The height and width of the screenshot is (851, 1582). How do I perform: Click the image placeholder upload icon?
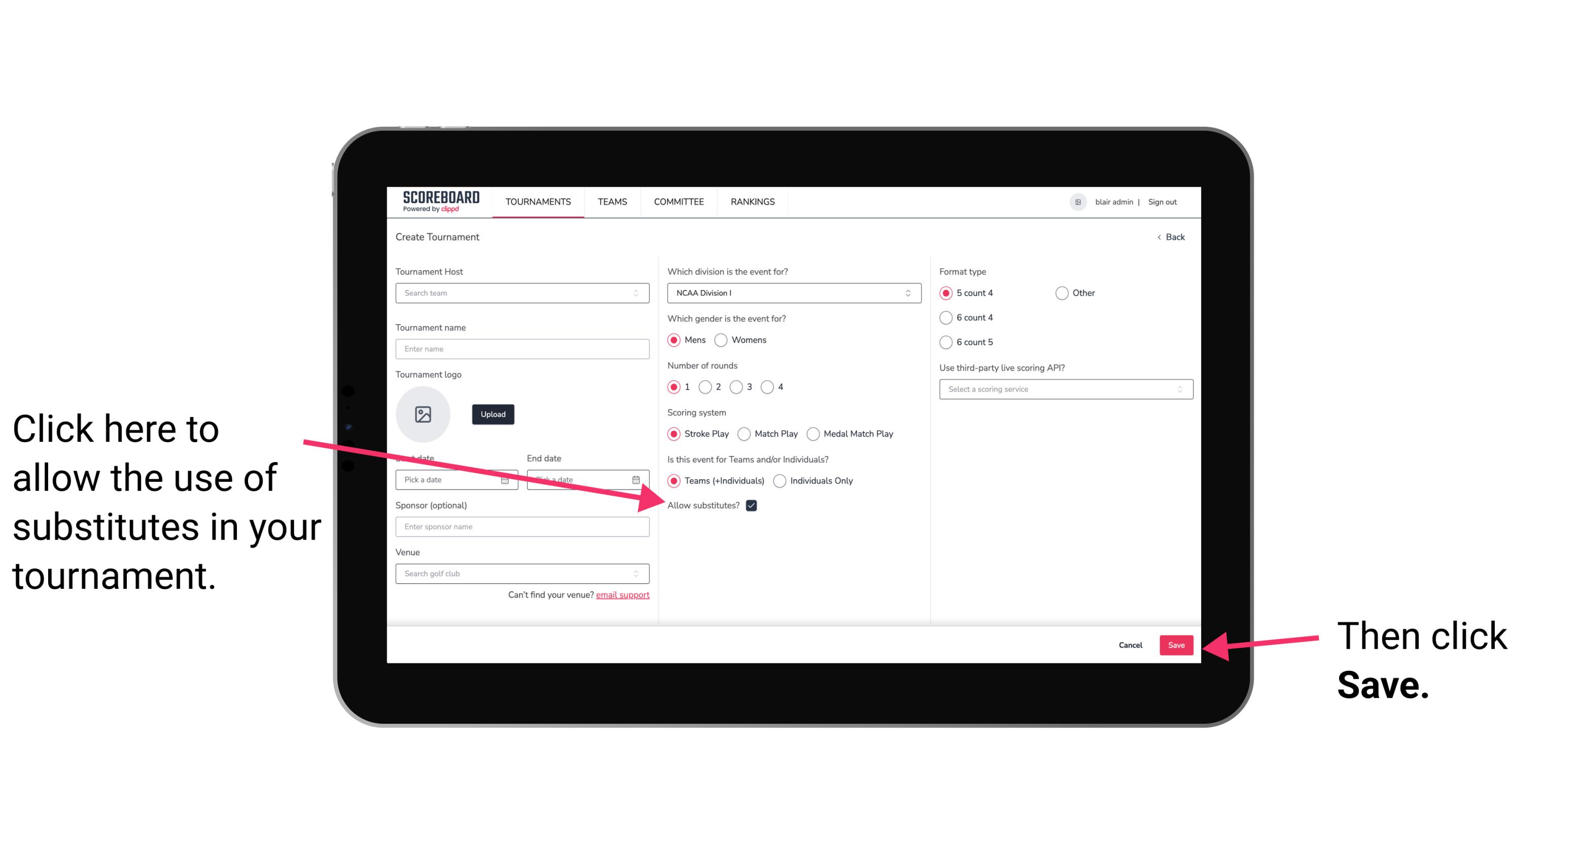tap(423, 414)
